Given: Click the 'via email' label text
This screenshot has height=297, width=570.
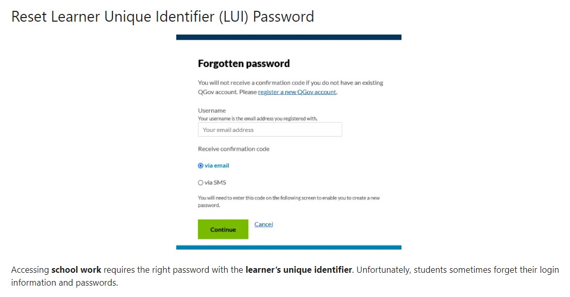Looking at the screenshot, I should 216,165.
